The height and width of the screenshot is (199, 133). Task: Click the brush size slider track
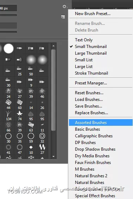tap(8, 15)
